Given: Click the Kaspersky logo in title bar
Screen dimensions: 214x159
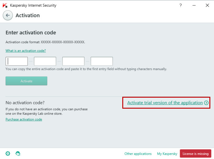Looking at the screenshot, I should 5,5.
